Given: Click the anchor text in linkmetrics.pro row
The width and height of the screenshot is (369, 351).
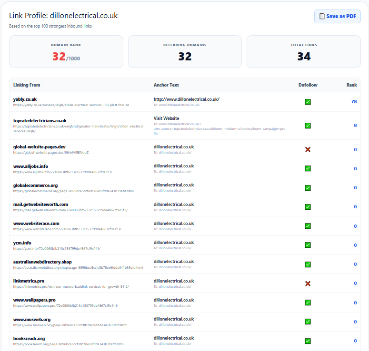Looking at the screenshot, I should 174,281.
